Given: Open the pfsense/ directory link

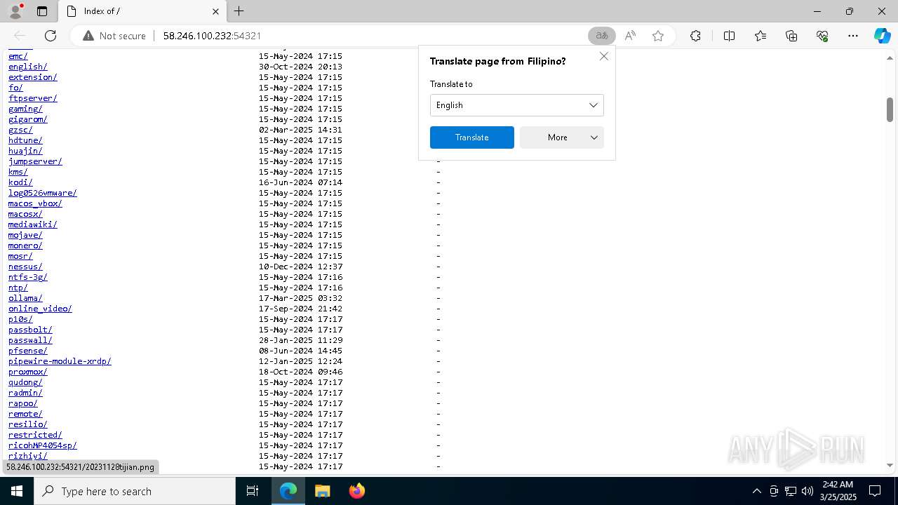Looking at the screenshot, I should (x=28, y=351).
